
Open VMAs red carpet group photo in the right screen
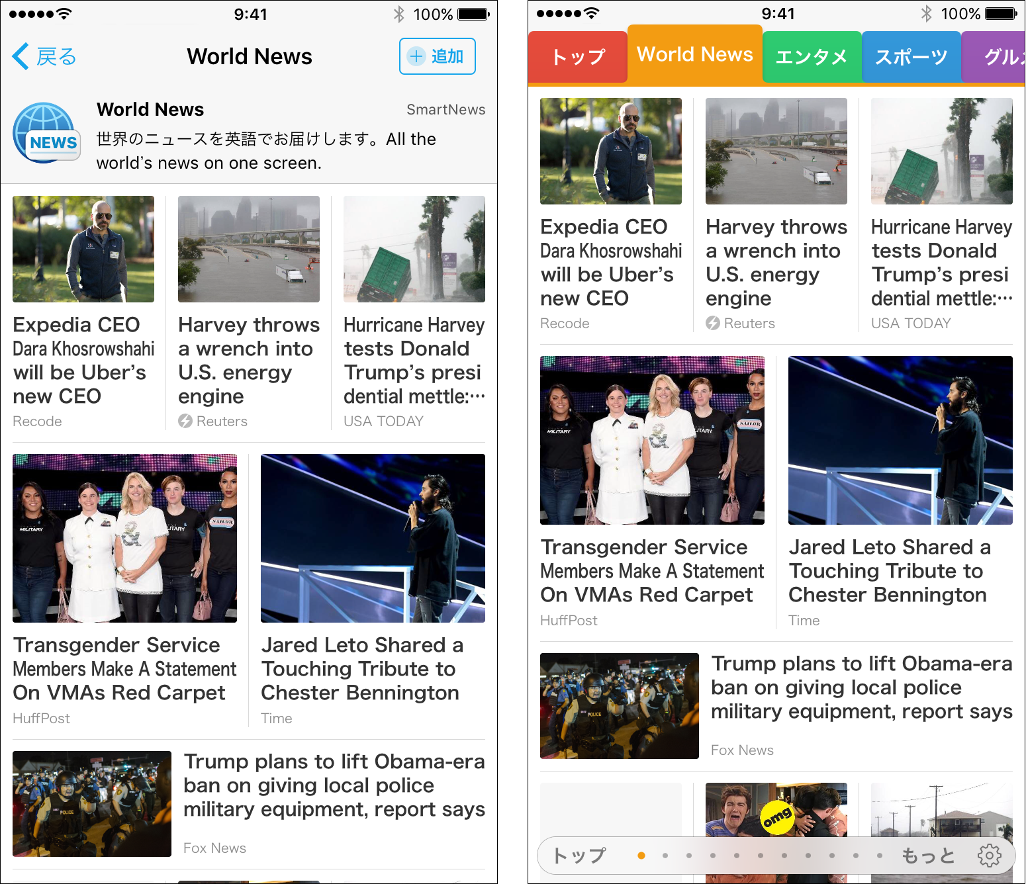(x=652, y=440)
